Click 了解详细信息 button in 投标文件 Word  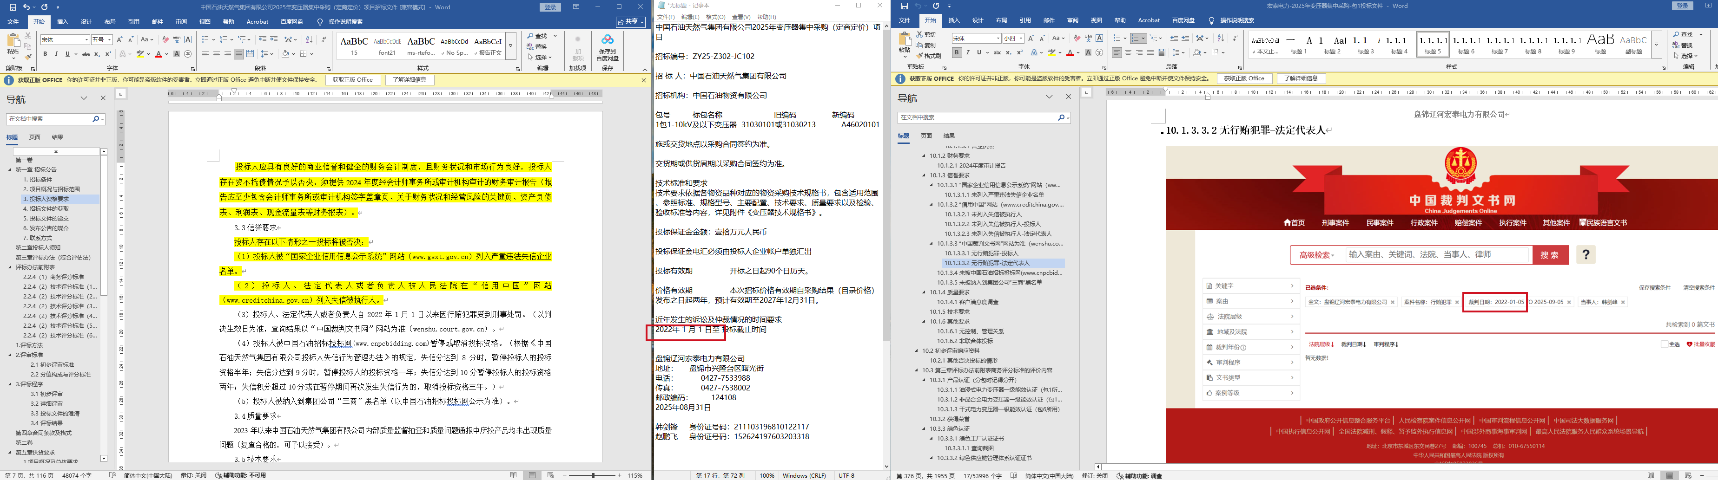click(x=1301, y=78)
